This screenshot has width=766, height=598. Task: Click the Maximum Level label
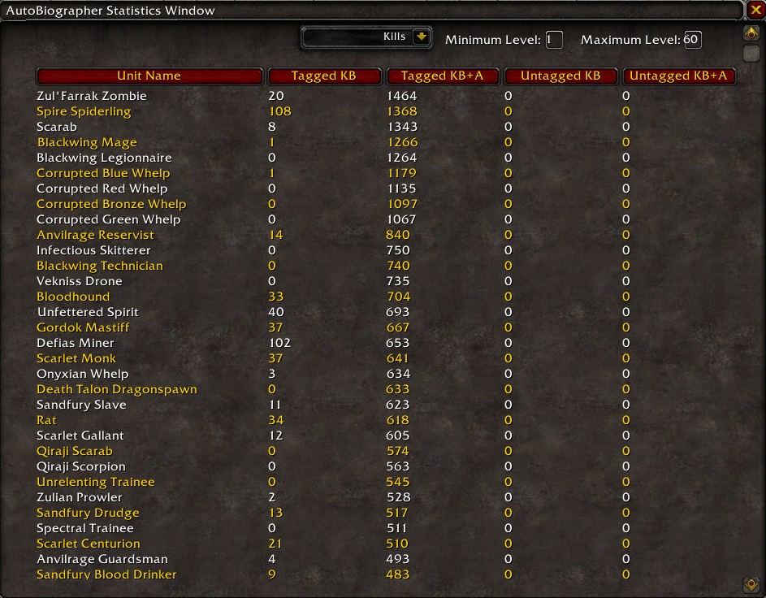click(x=630, y=40)
